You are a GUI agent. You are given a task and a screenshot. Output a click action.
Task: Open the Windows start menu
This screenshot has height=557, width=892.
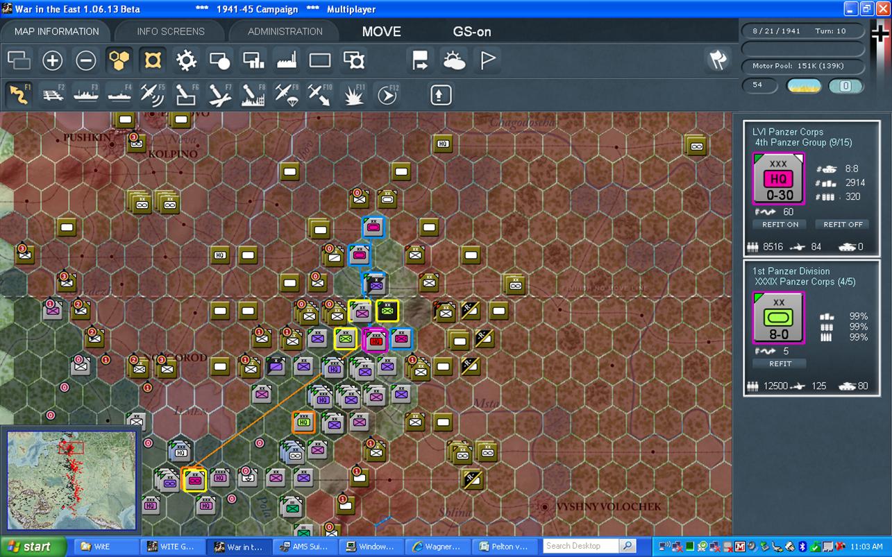pos(33,547)
